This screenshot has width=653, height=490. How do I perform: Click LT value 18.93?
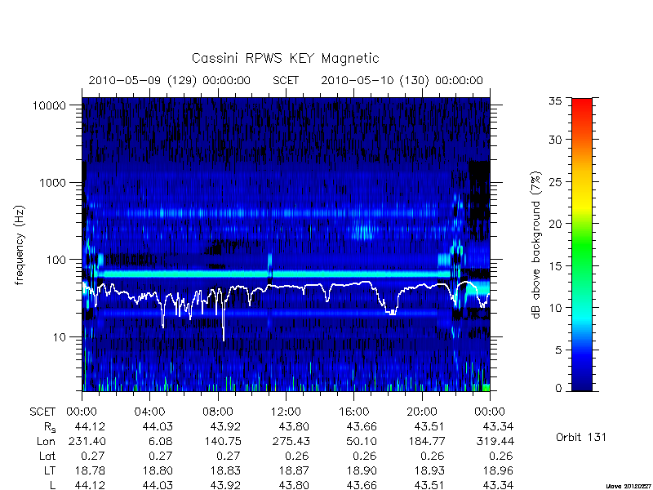pyautogui.click(x=429, y=471)
